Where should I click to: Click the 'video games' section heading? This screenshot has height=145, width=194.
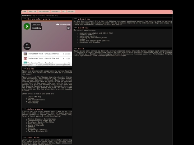click(35, 109)
